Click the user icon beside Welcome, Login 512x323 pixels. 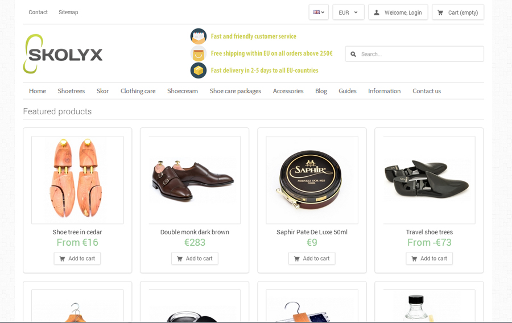(x=377, y=13)
